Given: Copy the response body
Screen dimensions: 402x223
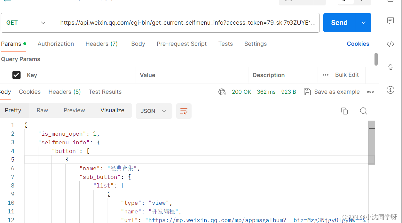Looking at the screenshot, I should coord(344,111).
